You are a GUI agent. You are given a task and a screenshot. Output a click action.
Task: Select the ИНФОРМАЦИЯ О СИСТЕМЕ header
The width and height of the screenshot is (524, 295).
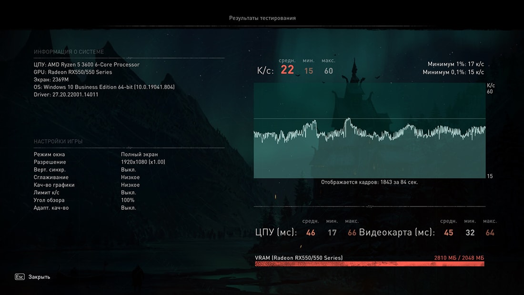69,52
